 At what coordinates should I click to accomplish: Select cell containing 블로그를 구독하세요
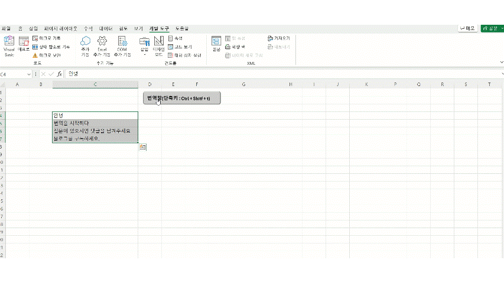click(95, 139)
